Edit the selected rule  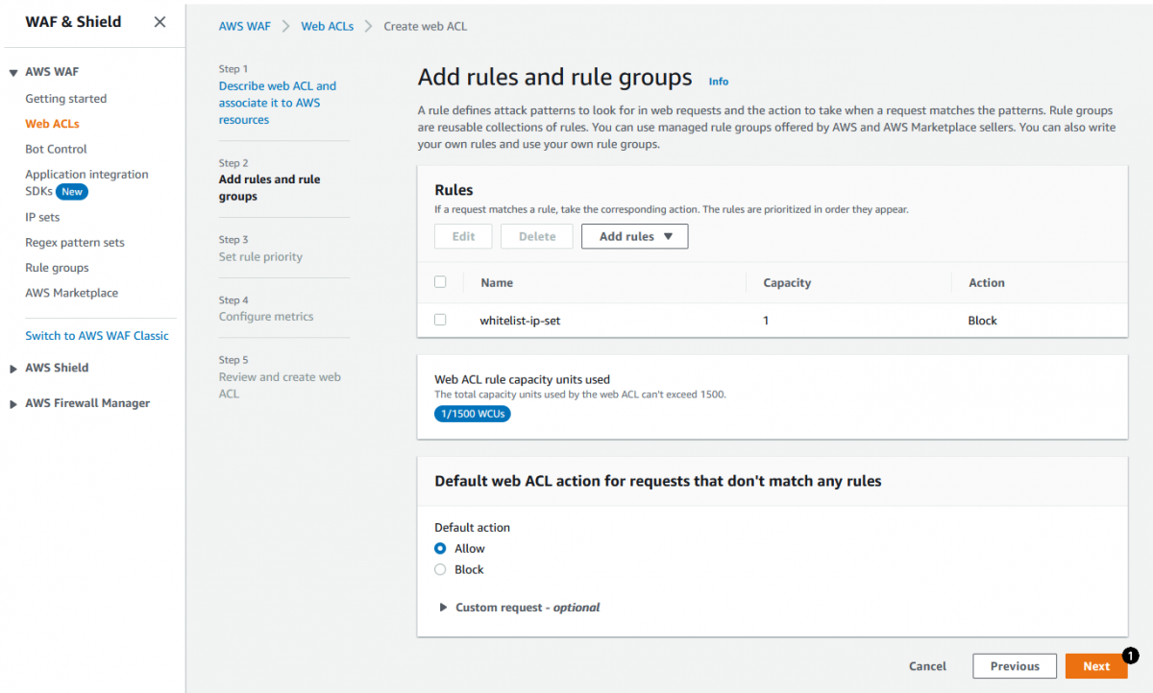(463, 236)
